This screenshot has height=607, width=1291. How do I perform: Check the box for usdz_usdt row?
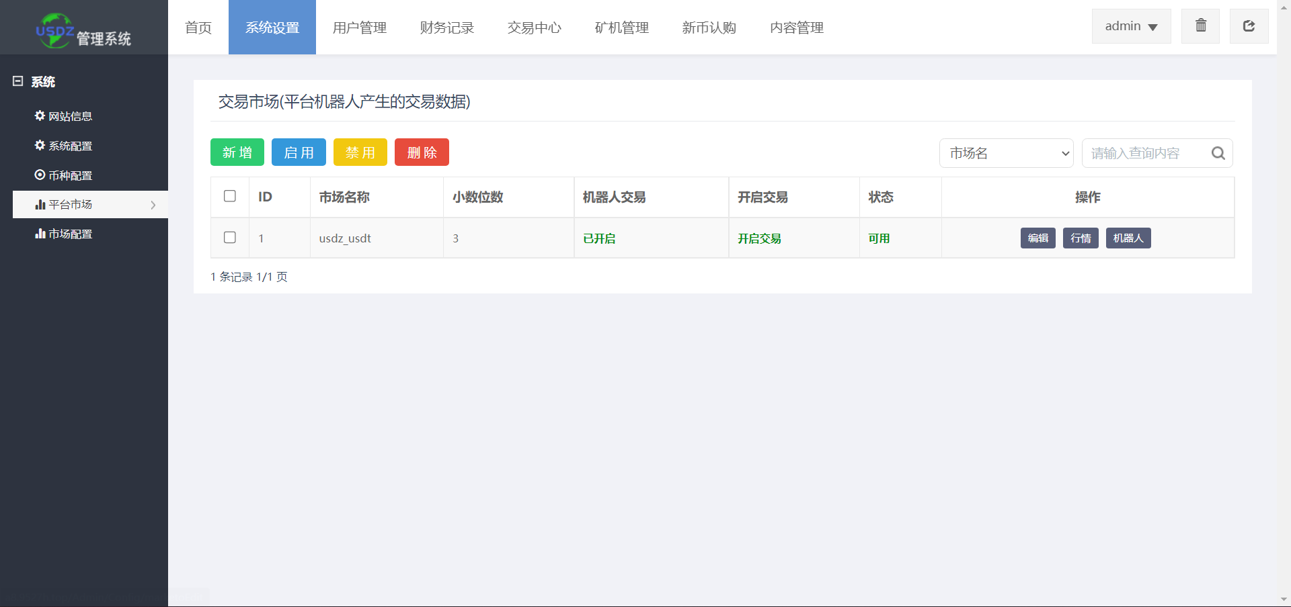click(230, 238)
